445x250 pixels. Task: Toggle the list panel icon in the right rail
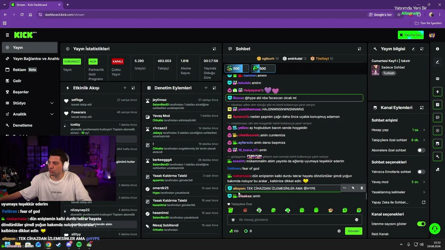(x=437, y=105)
